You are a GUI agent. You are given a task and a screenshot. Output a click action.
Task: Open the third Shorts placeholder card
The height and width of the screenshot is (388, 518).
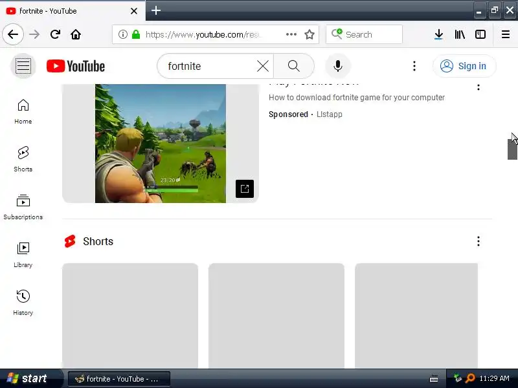click(416, 316)
